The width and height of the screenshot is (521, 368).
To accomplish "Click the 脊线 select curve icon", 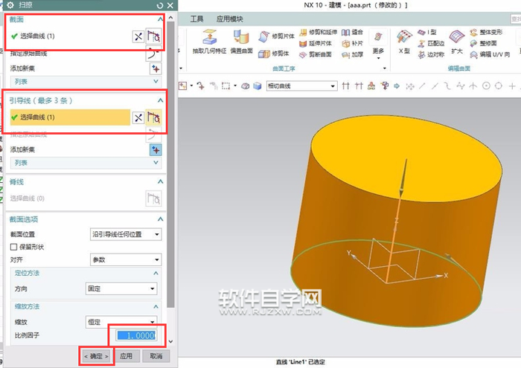I will pos(153,198).
